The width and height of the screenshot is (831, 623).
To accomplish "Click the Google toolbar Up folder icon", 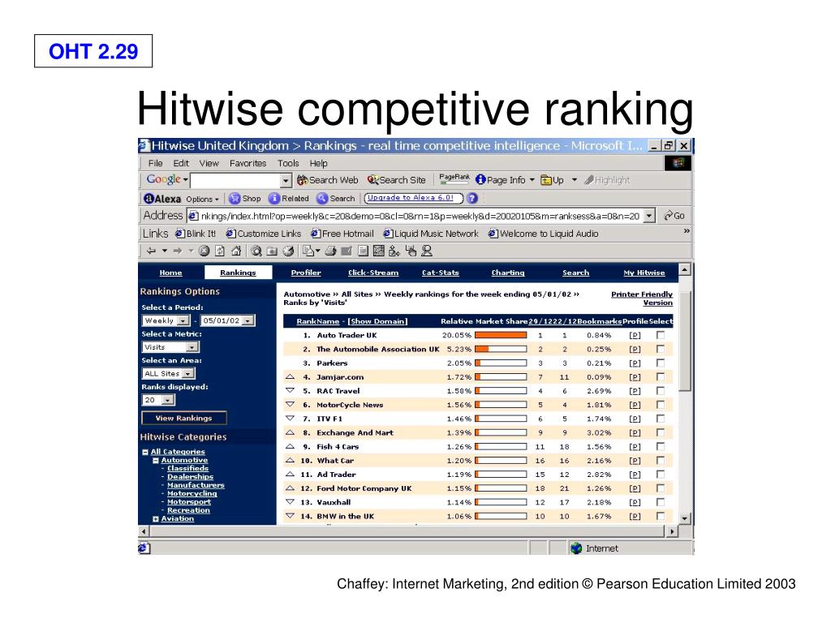I will pyautogui.click(x=546, y=180).
